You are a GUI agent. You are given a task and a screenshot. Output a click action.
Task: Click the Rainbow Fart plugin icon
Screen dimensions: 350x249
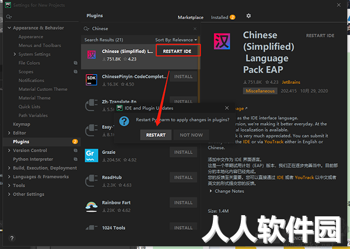pos(92,206)
